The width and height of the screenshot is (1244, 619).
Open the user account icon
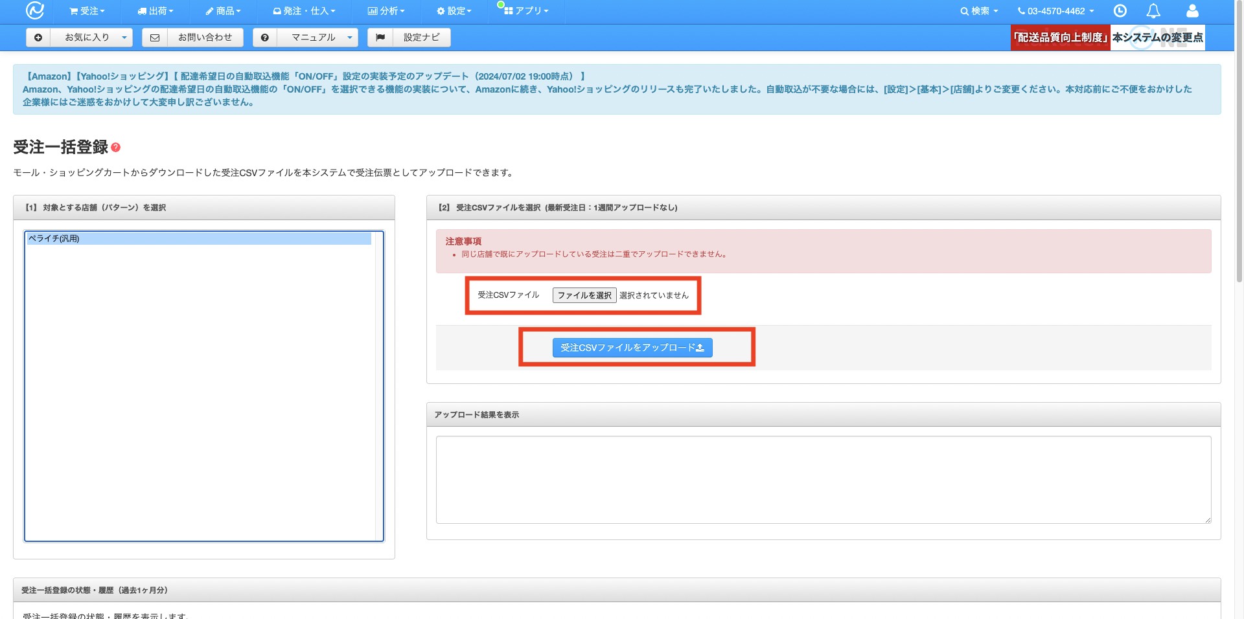[x=1192, y=11]
